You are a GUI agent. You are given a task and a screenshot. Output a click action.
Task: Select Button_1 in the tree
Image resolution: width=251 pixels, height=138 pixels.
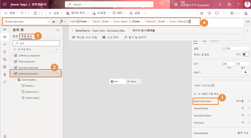click(x=30, y=86)
